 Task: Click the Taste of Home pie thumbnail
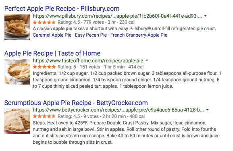click(x=17, y=72)
